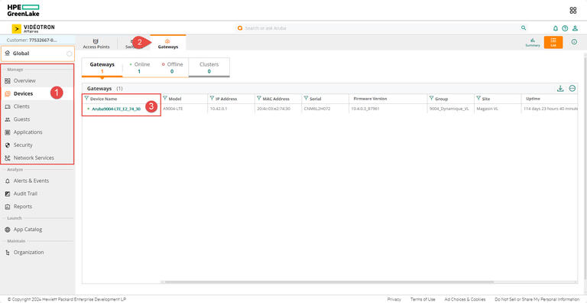Click the A9004-LTE model cell
Screen dimensions: 587x303
point(173,109)
